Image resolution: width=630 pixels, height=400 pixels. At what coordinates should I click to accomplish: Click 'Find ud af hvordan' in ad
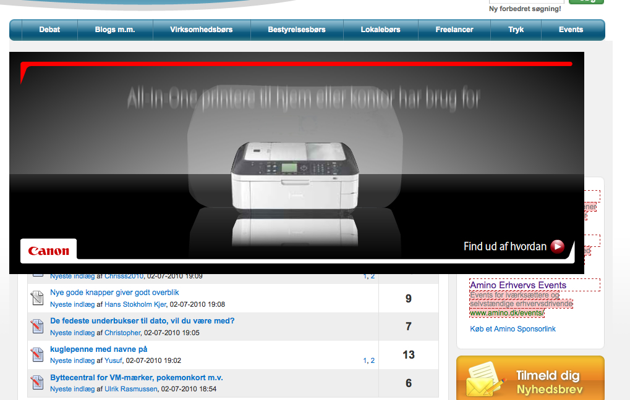[505, 247]
